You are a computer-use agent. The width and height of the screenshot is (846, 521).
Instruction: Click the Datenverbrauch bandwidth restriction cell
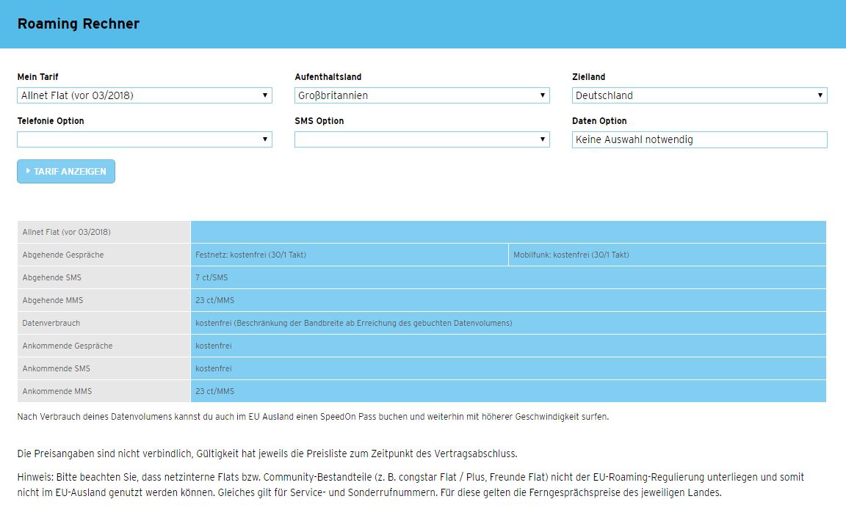[508, 323]
